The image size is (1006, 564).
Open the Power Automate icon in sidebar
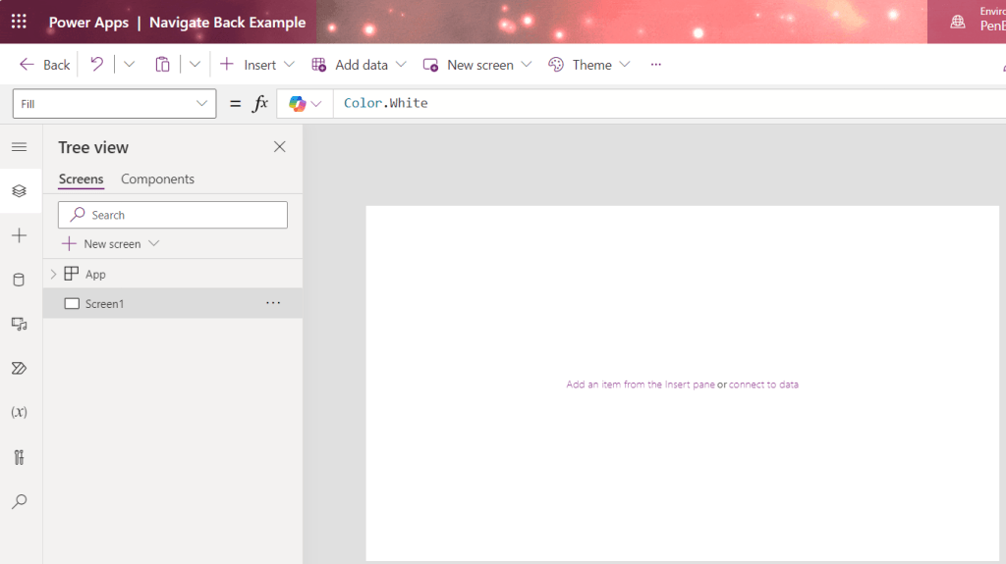pos(19,368)
